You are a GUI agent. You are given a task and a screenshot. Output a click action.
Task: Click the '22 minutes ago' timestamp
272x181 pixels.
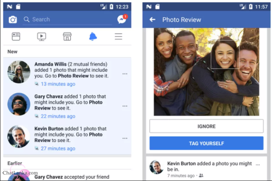58,116
